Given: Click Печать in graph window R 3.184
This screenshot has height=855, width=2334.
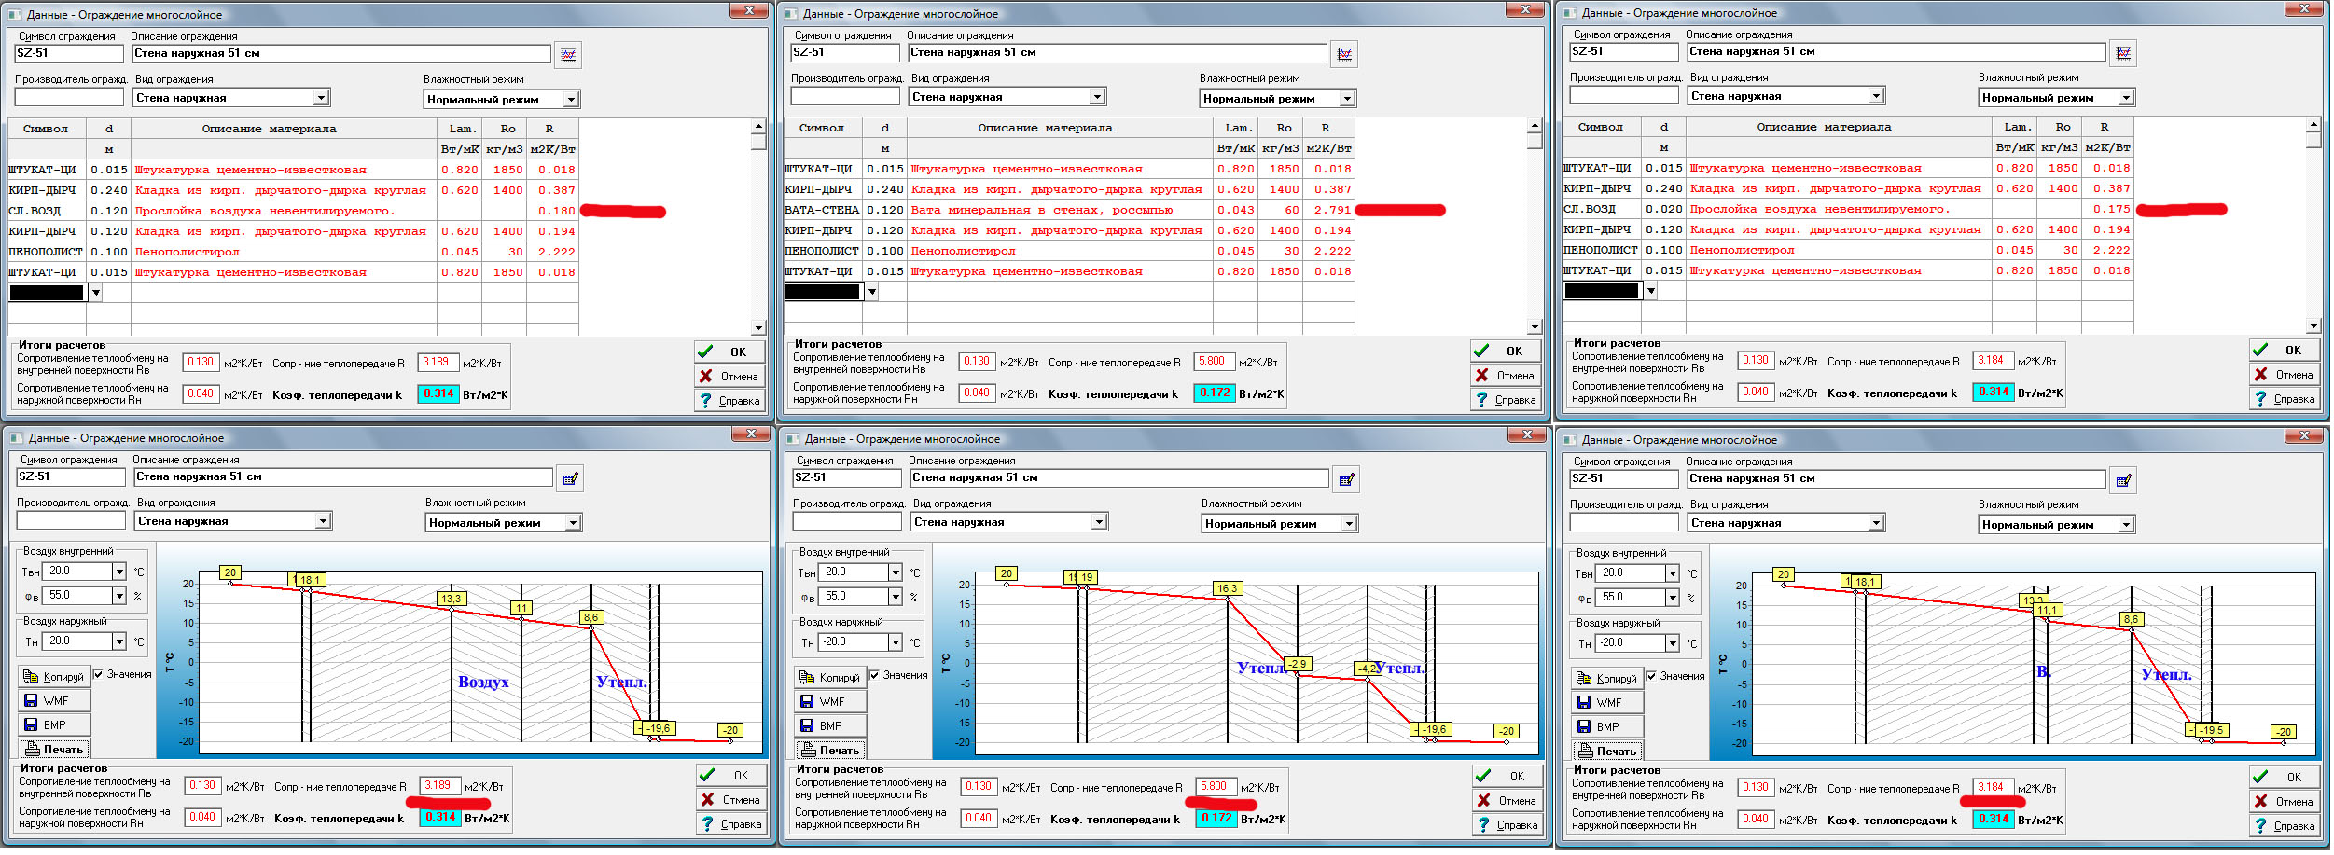Looking at the screenshot, I should [1607, 752].
